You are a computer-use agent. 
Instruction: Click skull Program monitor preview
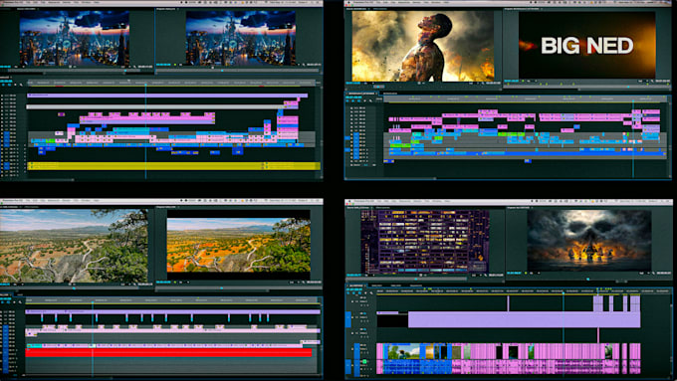pyautogui.click(x=589, y=241)
